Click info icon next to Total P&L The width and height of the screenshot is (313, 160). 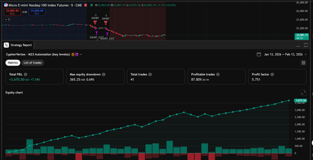click(x=26, y=75)
